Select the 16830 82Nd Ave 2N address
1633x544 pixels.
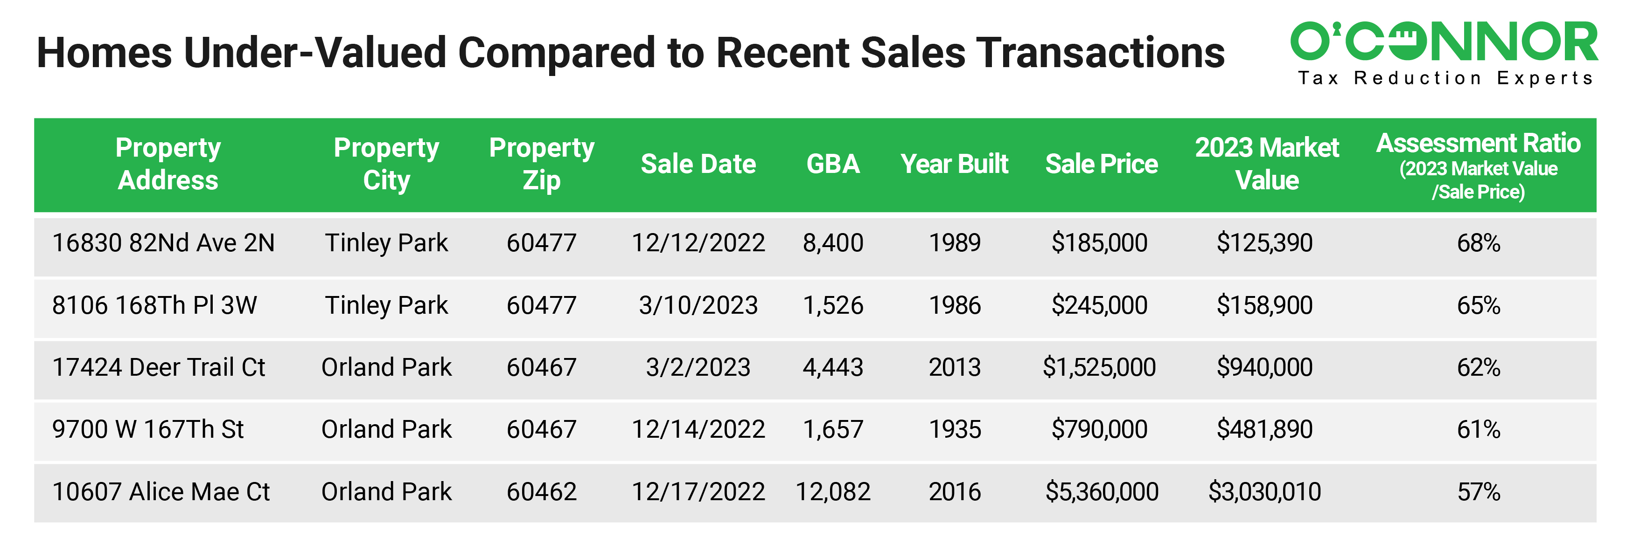[x=163, y=243]
